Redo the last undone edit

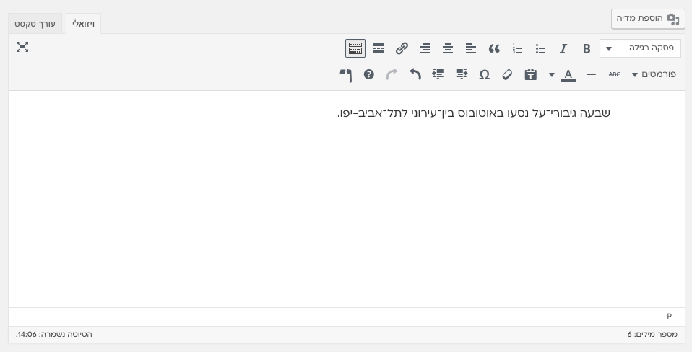392,74
